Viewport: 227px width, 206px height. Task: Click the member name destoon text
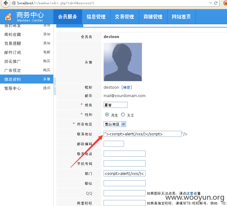click(x=111, y=37)
